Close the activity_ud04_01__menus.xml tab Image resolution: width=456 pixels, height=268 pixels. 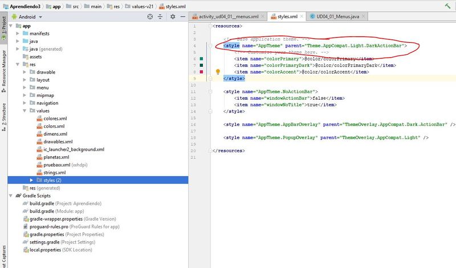click(263, 17)
